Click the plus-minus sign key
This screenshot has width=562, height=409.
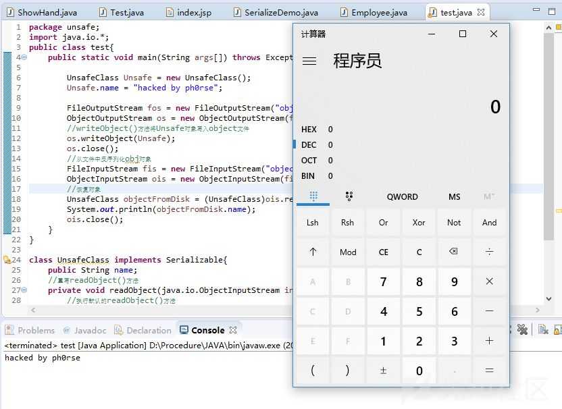point(383,371)
